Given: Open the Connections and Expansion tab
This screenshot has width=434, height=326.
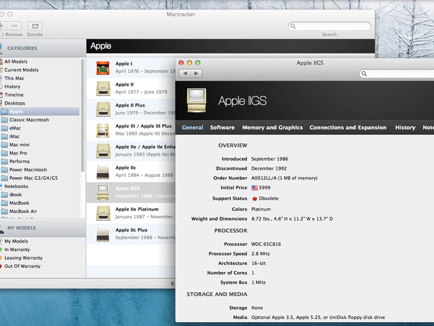Looking at the screenshot, I should point(348,127).
